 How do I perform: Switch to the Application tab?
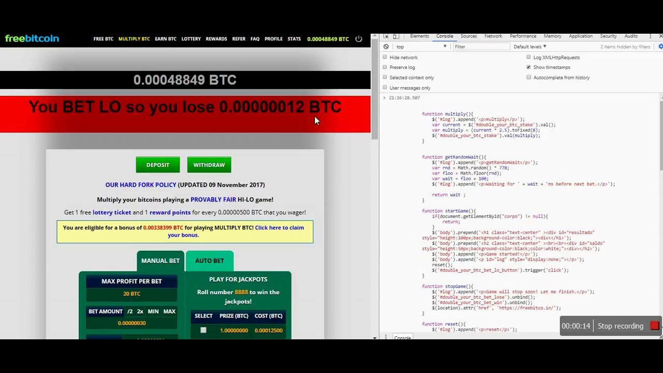(581, 36)
